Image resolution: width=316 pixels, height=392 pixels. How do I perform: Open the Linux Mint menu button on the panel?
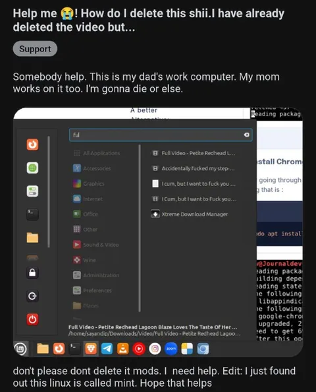(20, 348)
